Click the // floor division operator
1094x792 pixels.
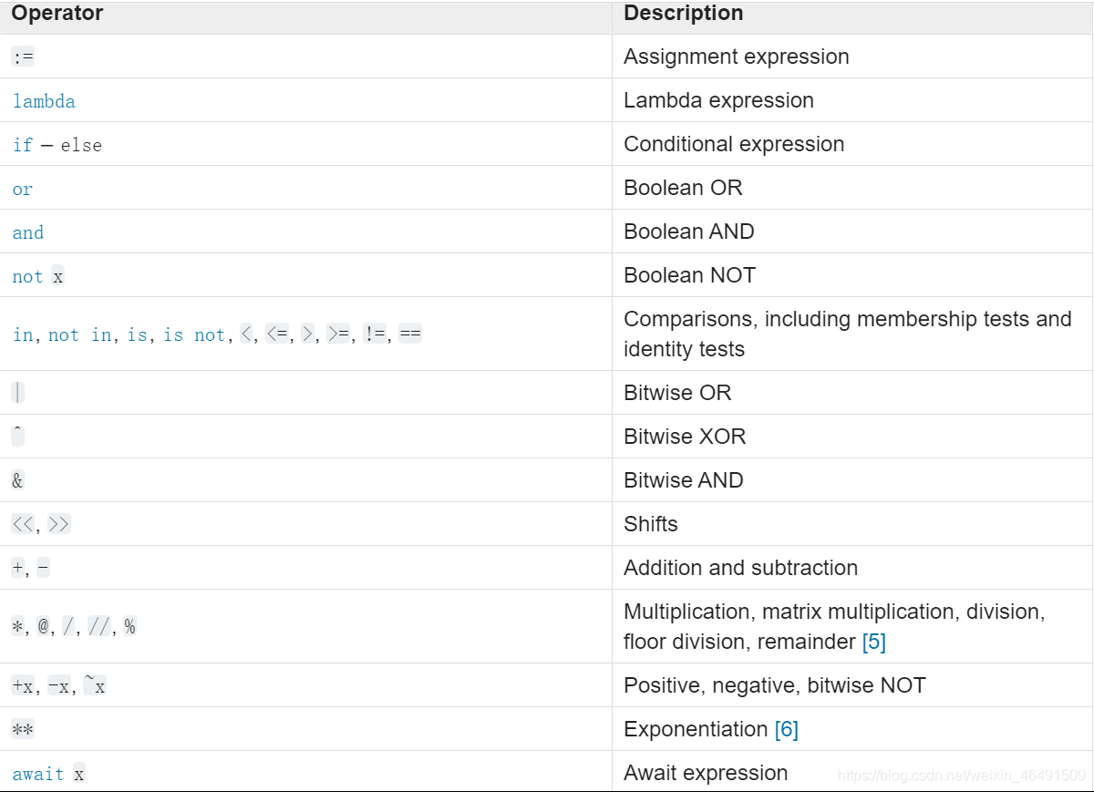click(99, 626)
